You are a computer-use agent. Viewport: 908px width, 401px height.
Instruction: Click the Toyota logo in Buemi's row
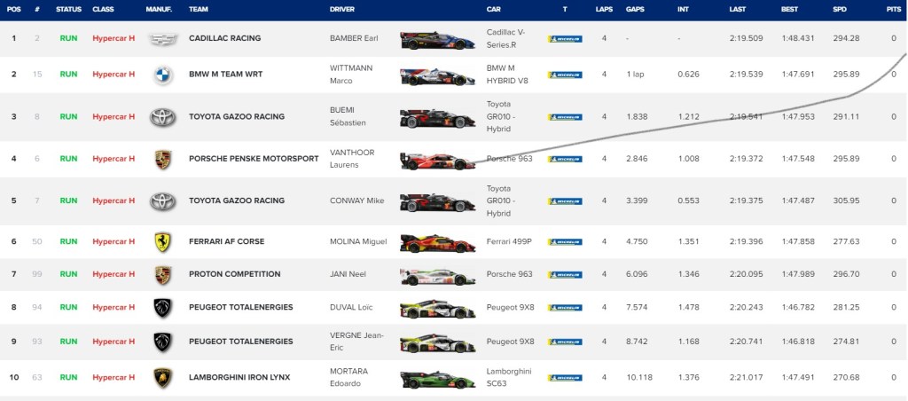coord(163,117)
